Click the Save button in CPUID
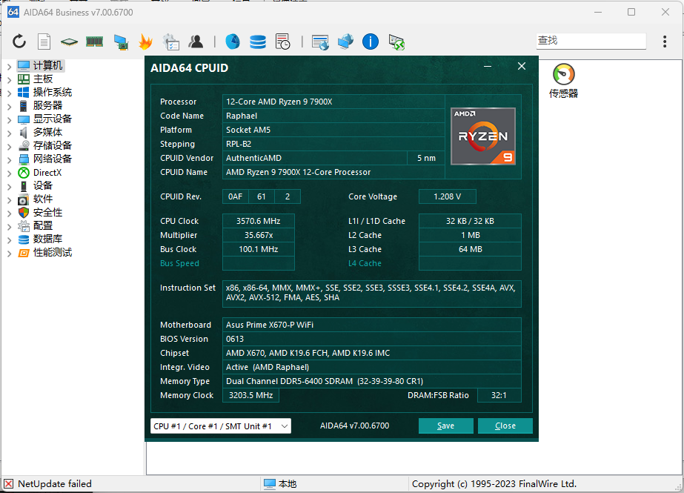684x493 pixels. click(x=446, y=426)
